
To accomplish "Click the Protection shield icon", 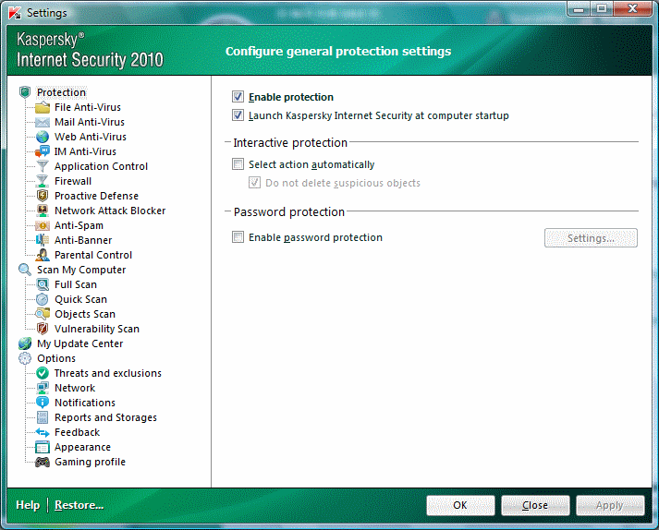I will [x=25, y=92].
